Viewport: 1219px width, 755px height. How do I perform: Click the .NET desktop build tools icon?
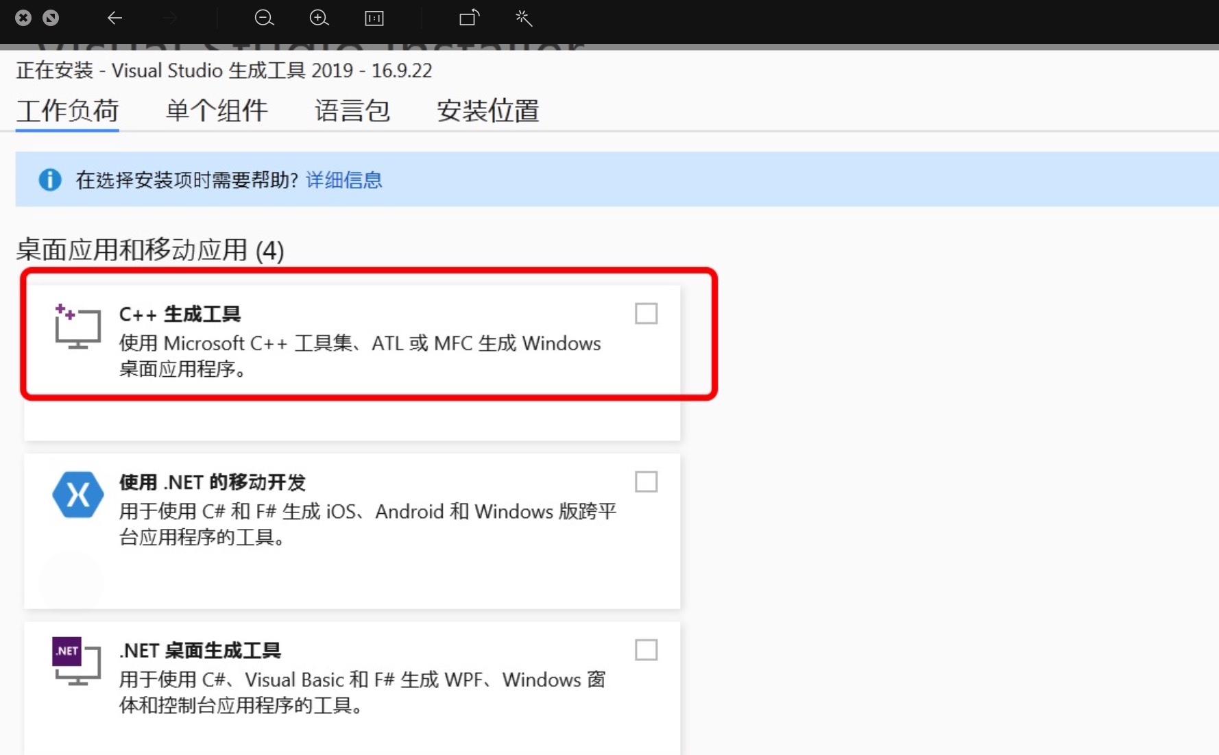coord(77,661)
